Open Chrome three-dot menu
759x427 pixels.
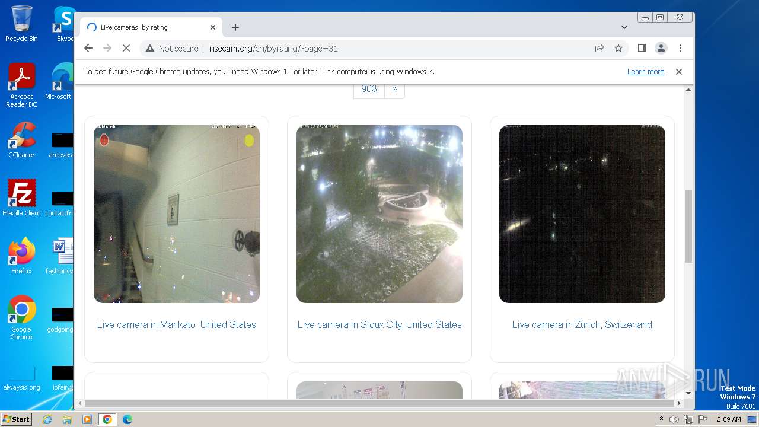coord(680,49)
